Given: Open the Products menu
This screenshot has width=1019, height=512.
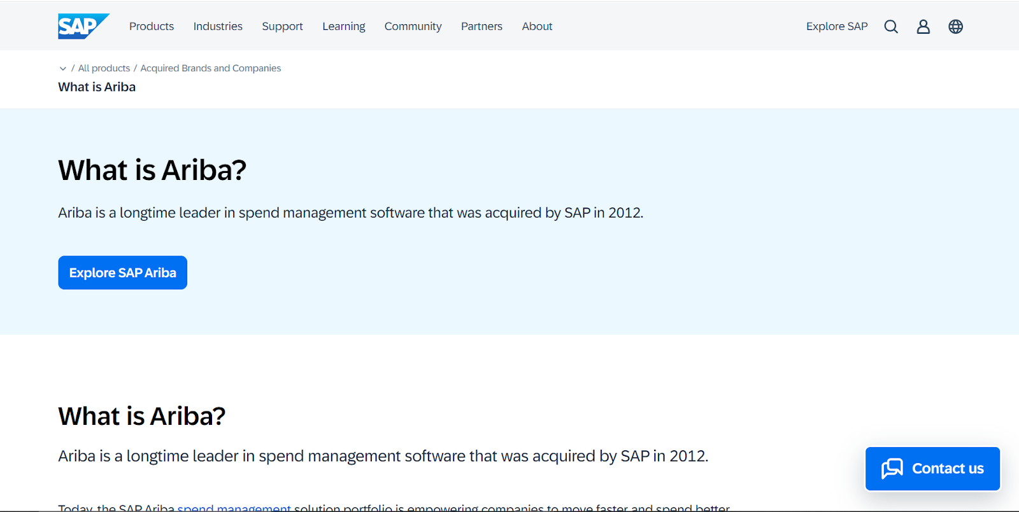Looking at the screenshot, I should coord(152,27).
